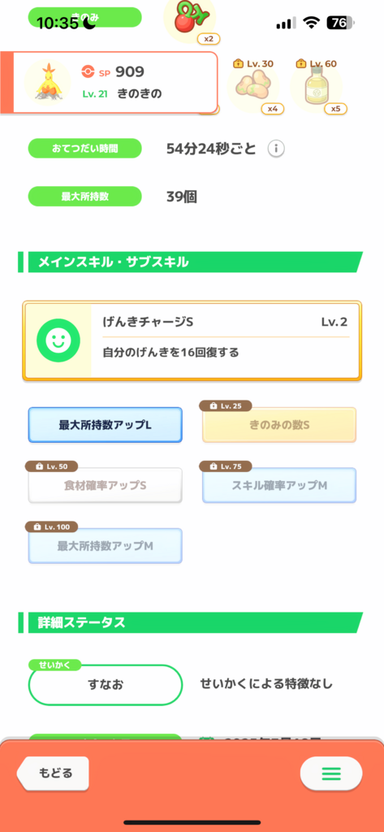Tap the Combusken Pokémon portrait
The height and width of the screenshot is (832, 384).
[46, 82]
